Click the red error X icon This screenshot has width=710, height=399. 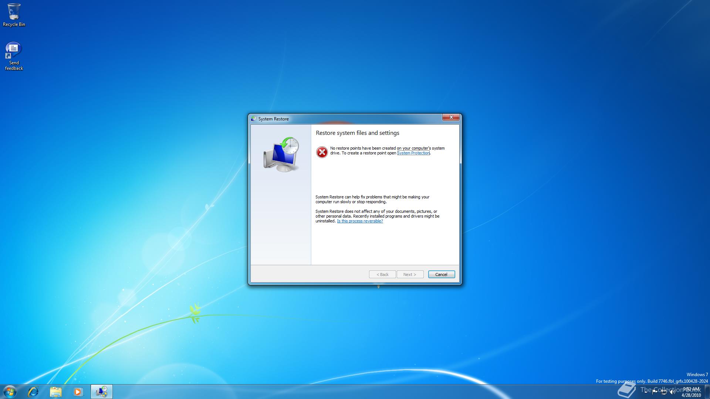(322, 152)
